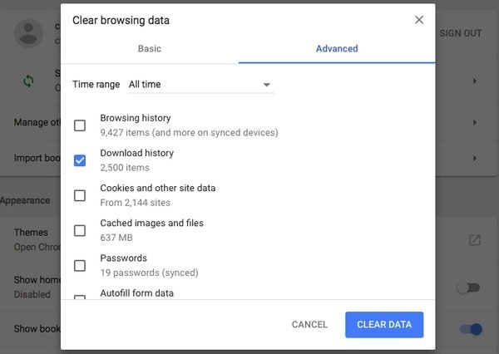Expand the Import bookmarks row arrow
Viewport: 499px width, 354px height.
click(x=475, y=158)
